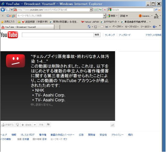Select the youtube.com URL in the address bar
This screenshot has height=152, width=167.
pyautogui.click(x=42, y=10)
